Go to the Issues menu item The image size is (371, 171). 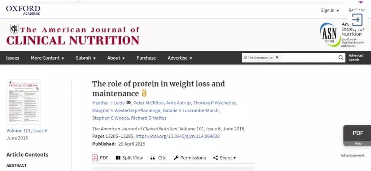[12, 58]
